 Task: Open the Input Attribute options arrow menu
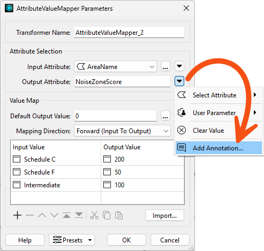(x=179, y=66)
